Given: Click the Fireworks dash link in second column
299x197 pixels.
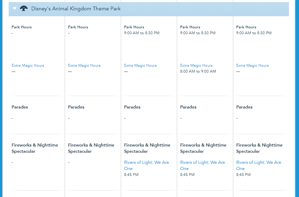Looking at the screenshot, I should point(69,162).
